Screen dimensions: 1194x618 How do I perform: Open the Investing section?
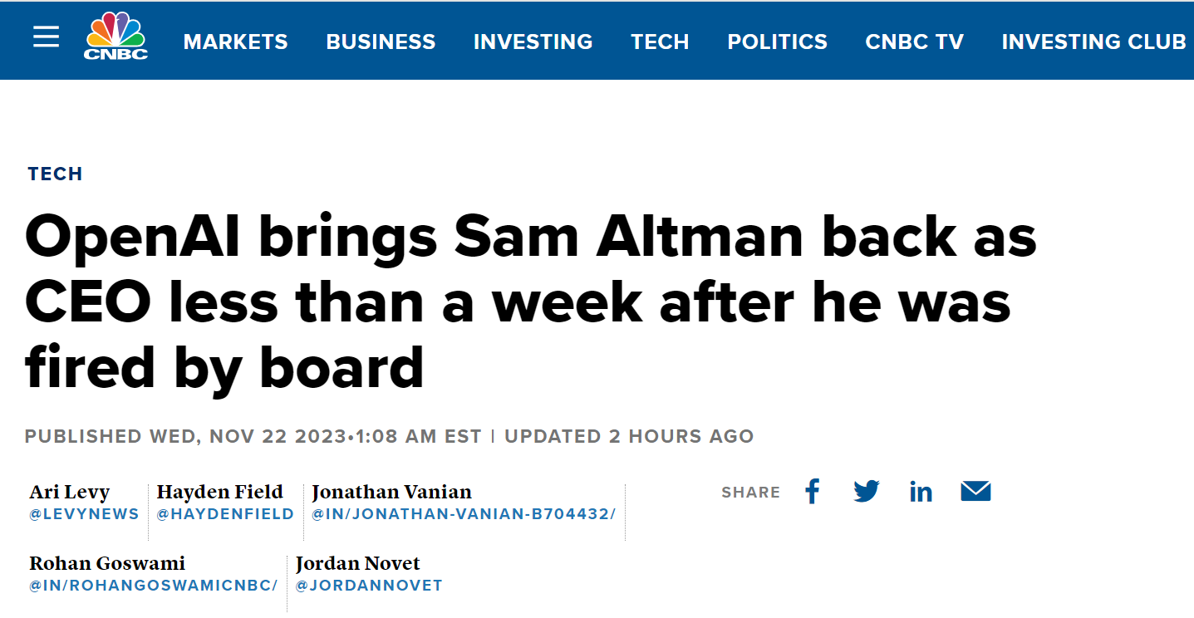[x=533, y=42]
